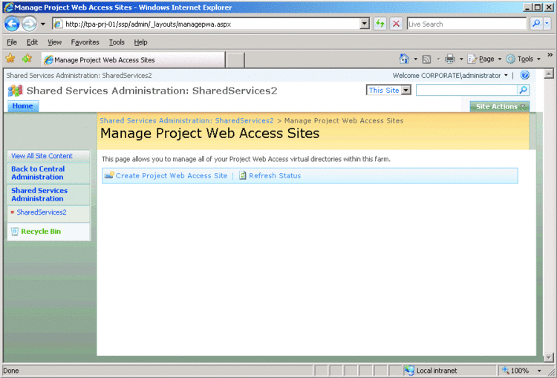Open the Tools gear command bar menu
This screenshot has width=557, height=378.
[524, 59]
